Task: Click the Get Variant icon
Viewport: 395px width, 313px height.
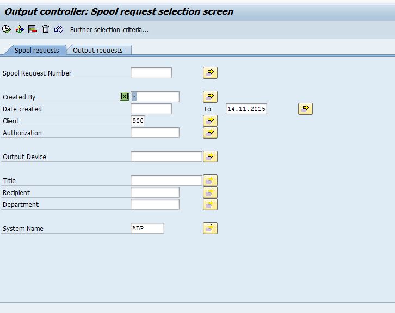Action: pos(20,29)
